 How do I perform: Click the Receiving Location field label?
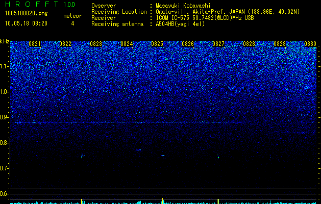119,12
